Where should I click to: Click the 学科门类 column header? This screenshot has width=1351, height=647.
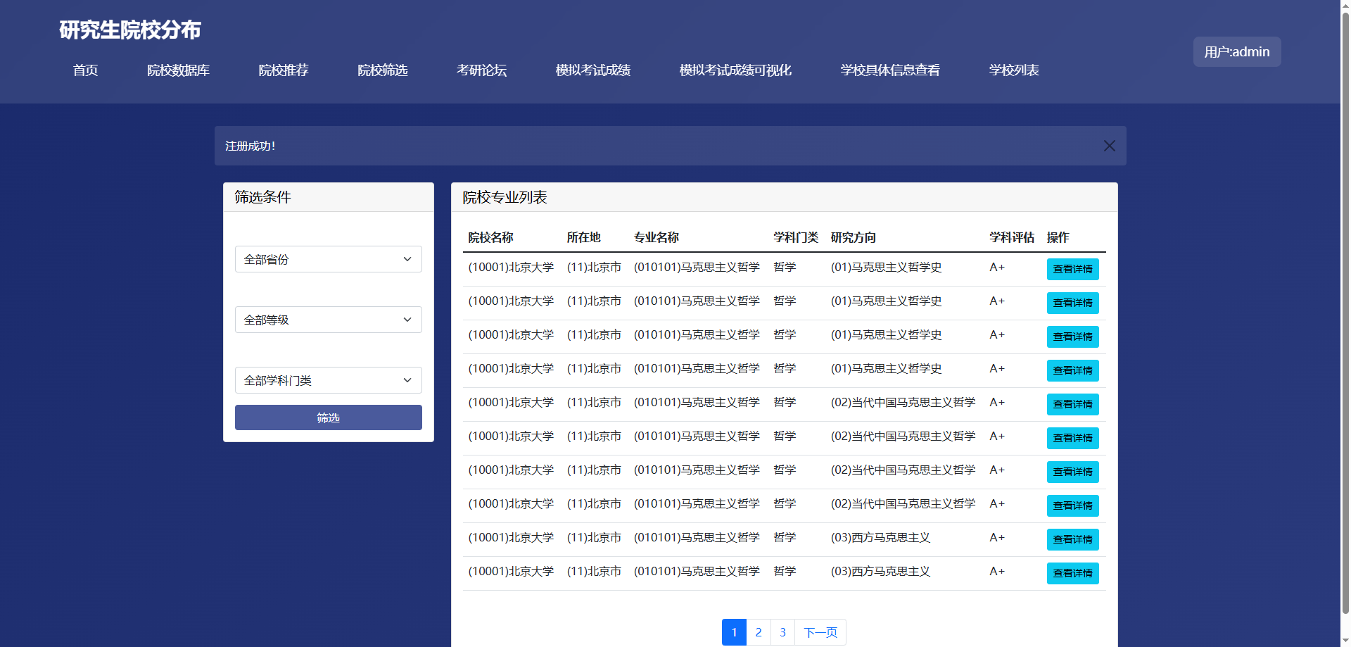[796, 237]
